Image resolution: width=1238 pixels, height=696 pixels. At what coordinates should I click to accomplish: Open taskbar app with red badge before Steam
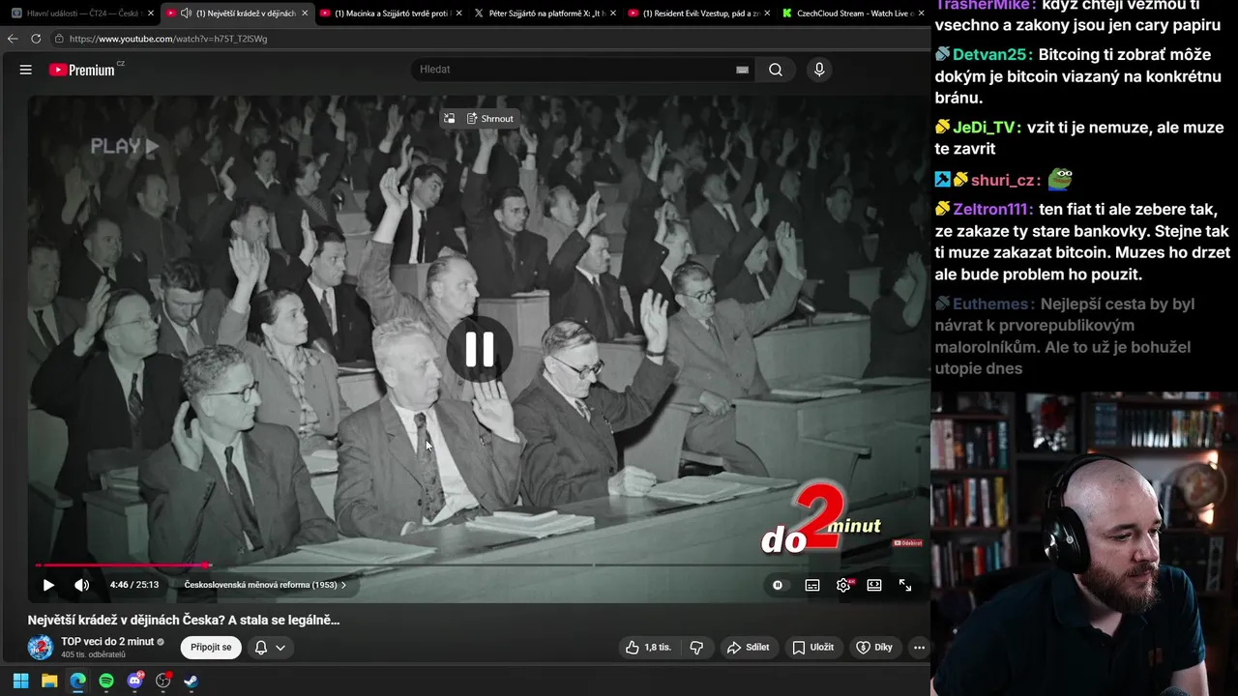tap(163, 681)
